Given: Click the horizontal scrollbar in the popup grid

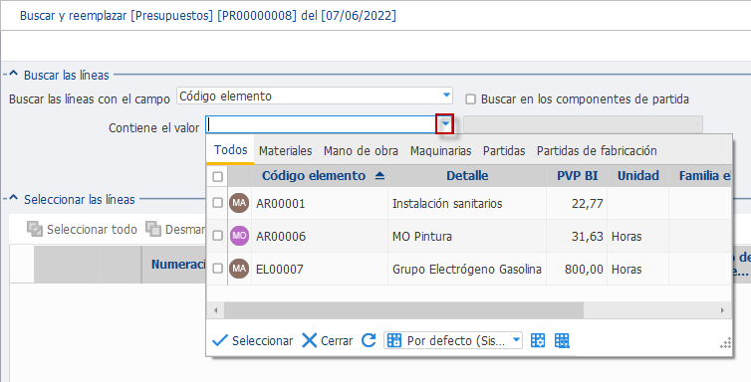Looking at the screenshot, I should pyautogui.click(x=403, y=310).
